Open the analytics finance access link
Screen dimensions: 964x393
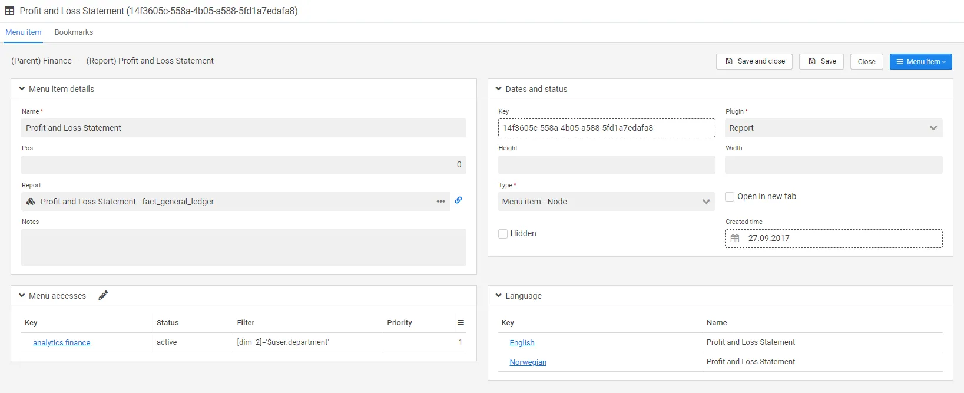click(62, 343)
